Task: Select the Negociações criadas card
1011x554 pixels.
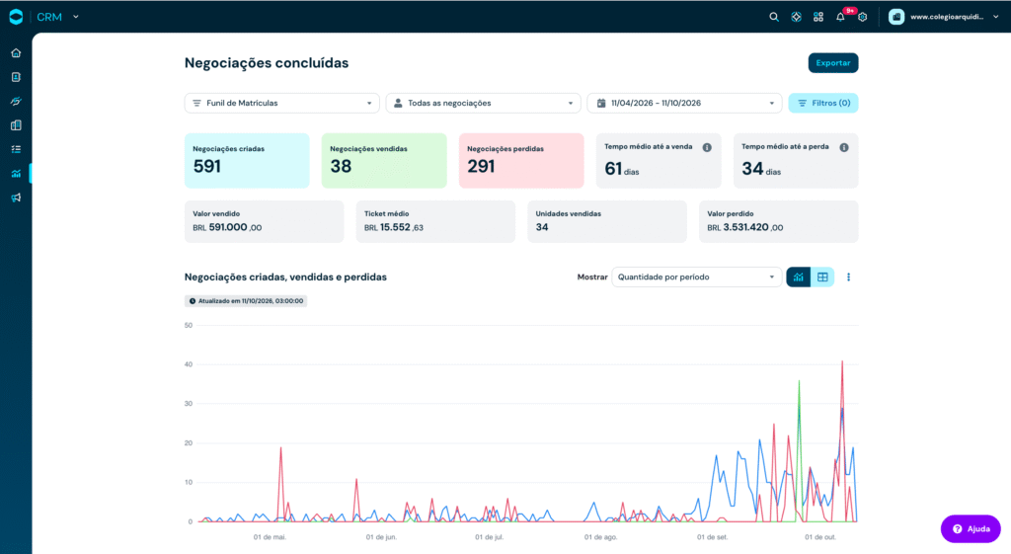Action: point(247,161)
